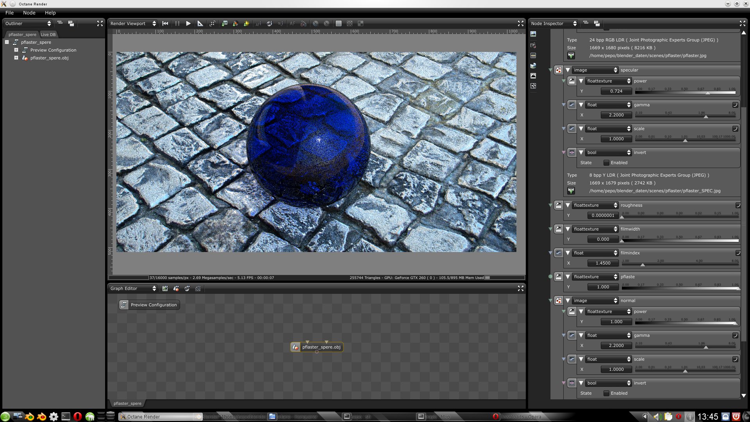Click the render play button
750x422 pixels.
[188, 23]
